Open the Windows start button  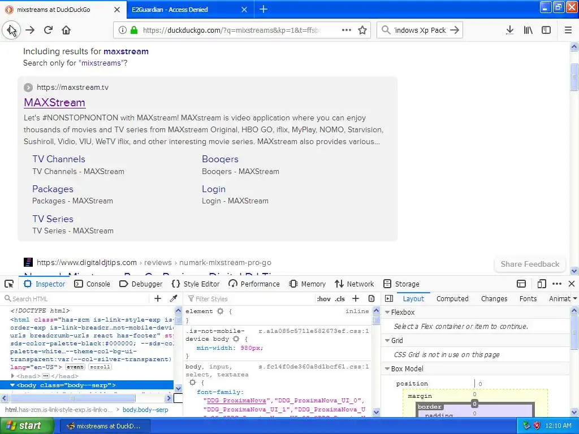coord(27,426)
